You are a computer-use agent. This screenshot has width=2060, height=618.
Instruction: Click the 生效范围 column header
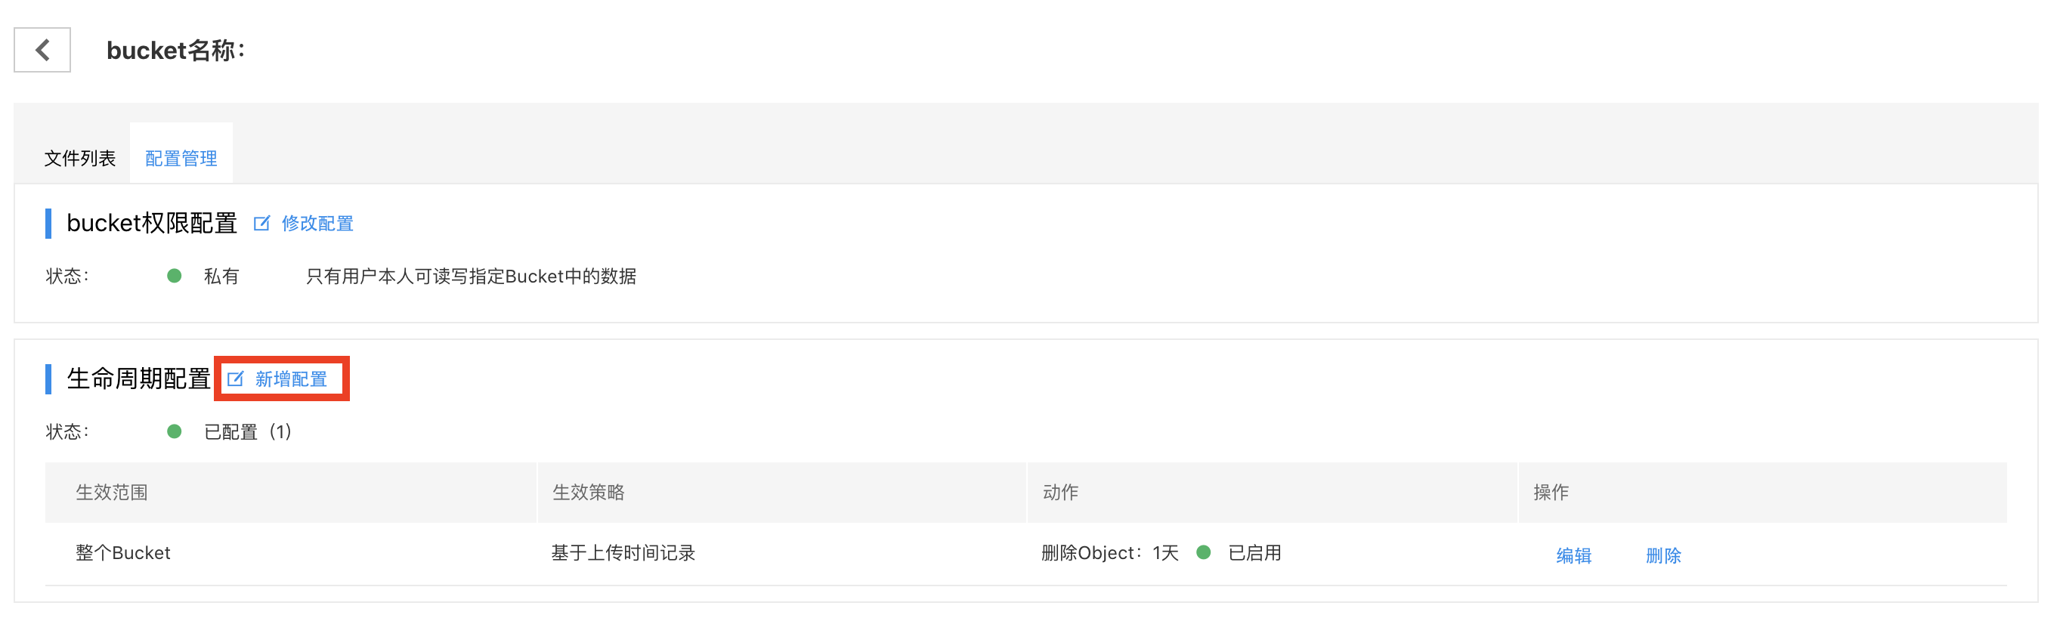click(x=112, y=493)
